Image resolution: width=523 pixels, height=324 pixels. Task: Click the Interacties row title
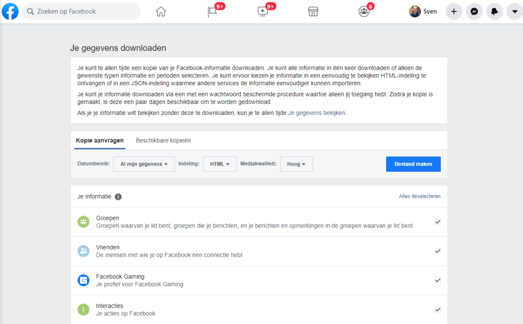coord(109,306)
